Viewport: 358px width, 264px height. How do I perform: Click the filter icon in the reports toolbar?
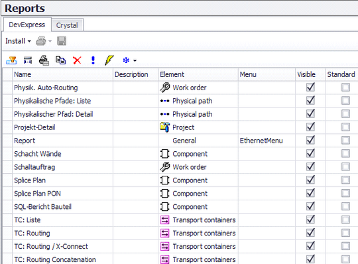click(11, 60)
